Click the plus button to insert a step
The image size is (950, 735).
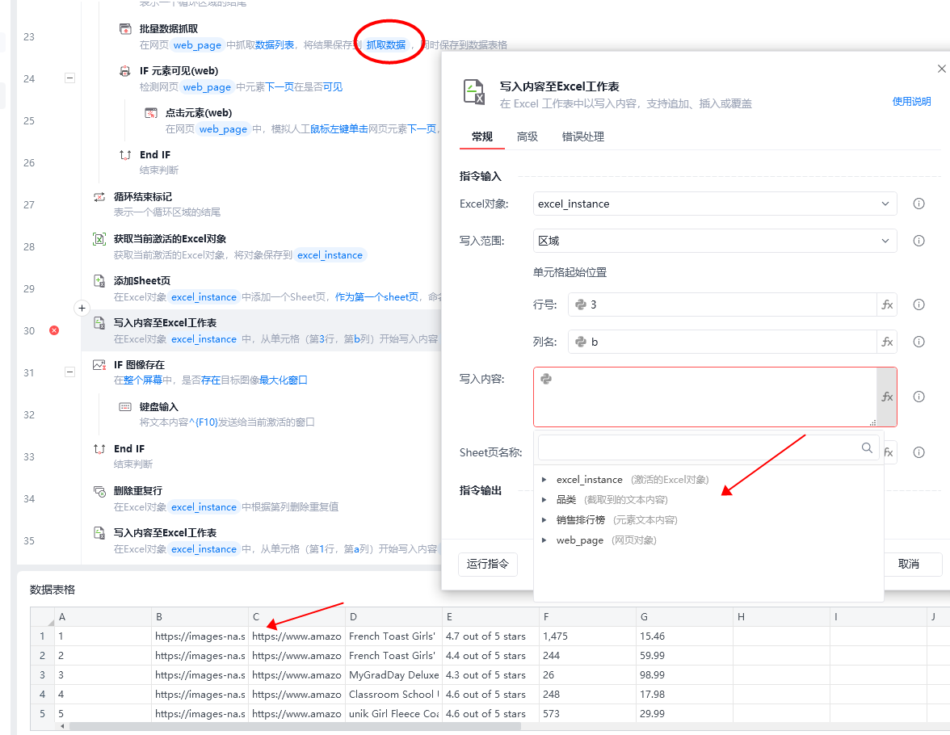[82, 308]
